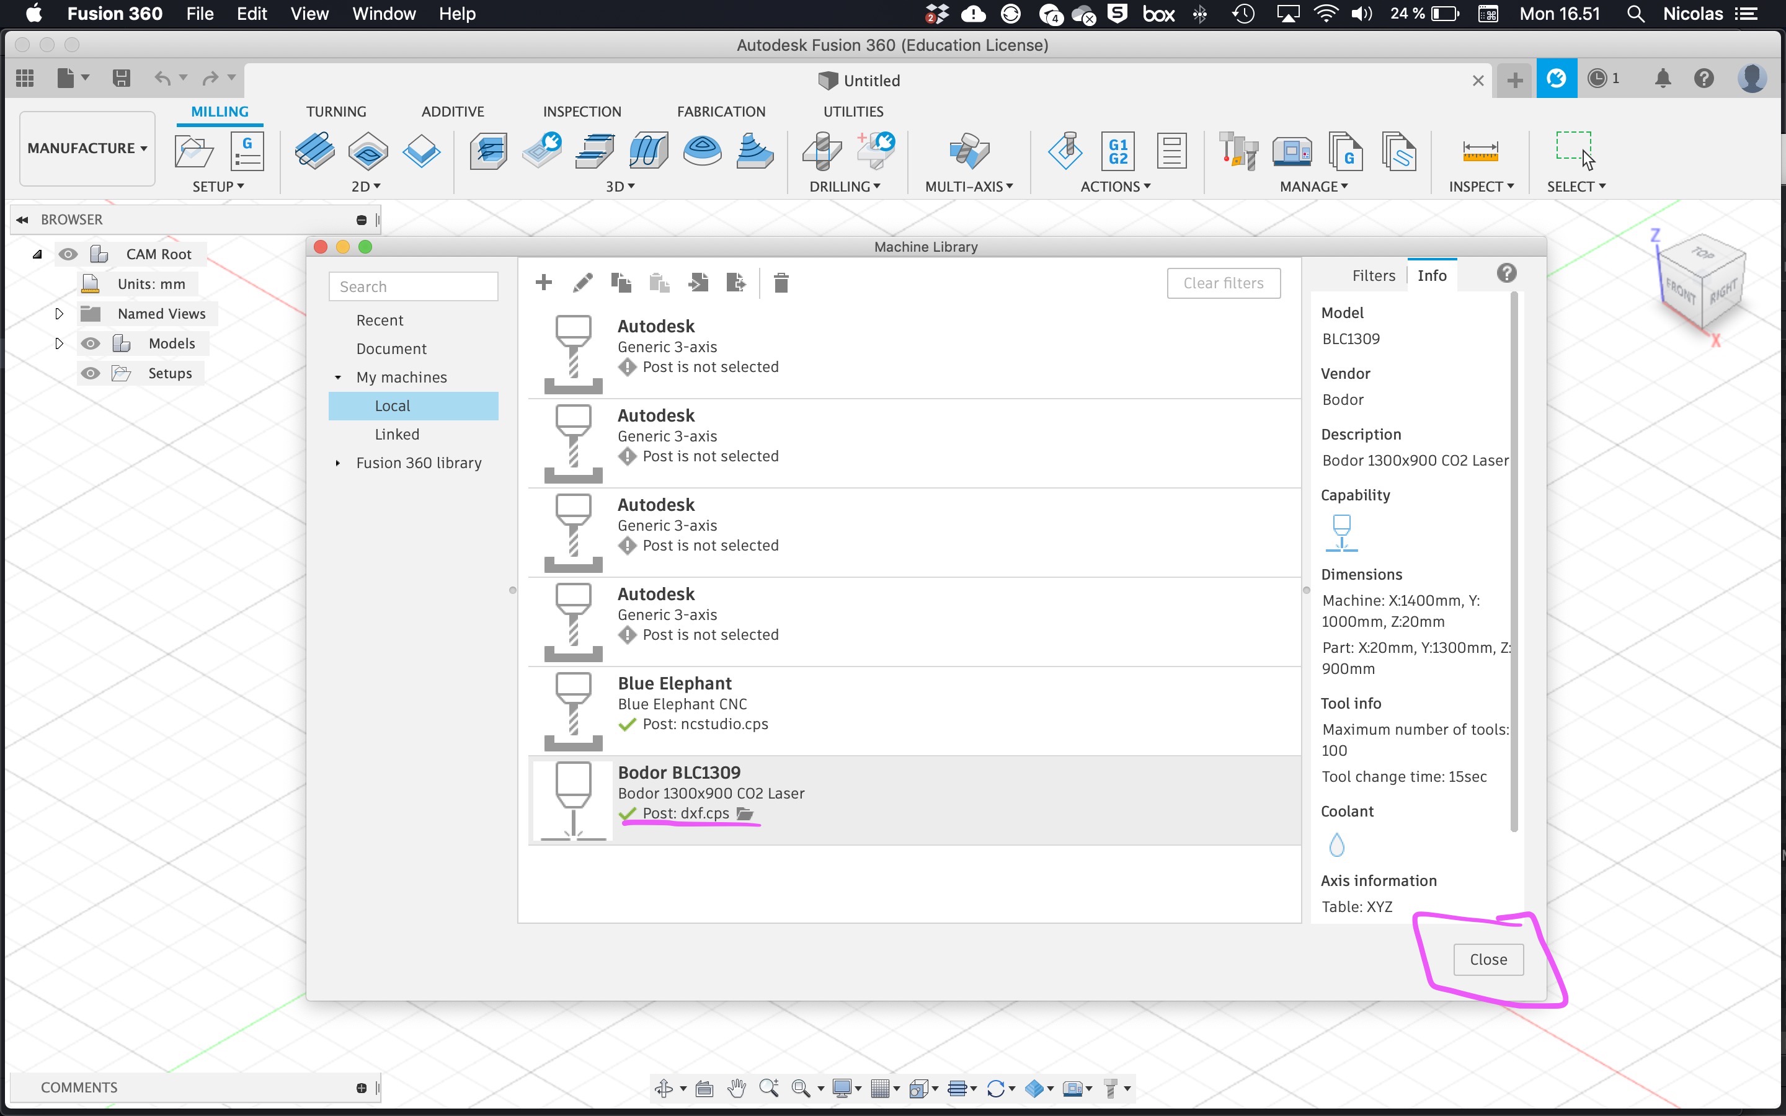Click the Info panel vertical scrollbar
This screenshot has height=1116, width=1786.
1514,561
